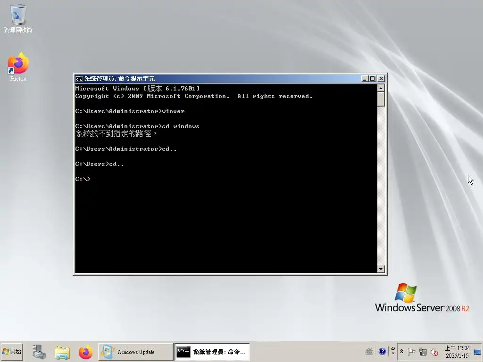Open the clock showing 12:24
Screen dimensions: 483x362
pos(457,352)
